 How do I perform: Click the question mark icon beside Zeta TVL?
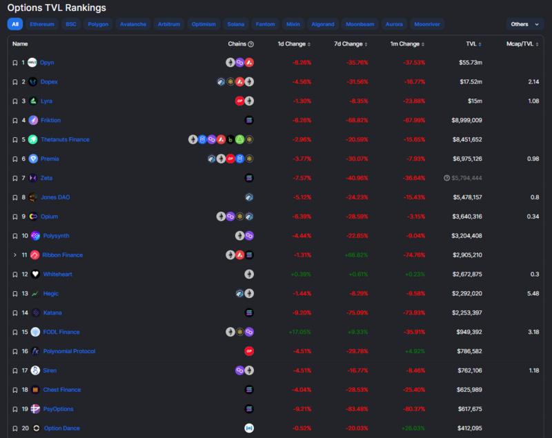(447, 178)
